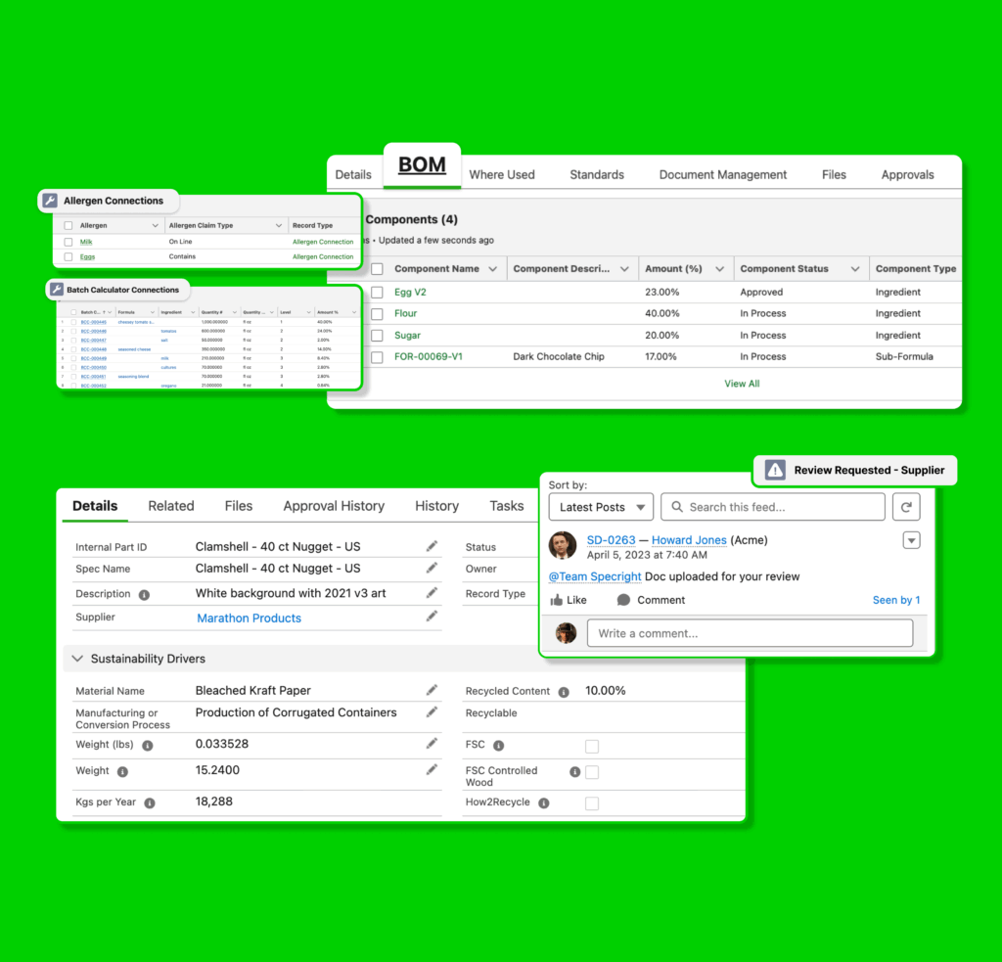Open the Approval History tab
Screen dimensions: 1002x962
coord(334,506)
